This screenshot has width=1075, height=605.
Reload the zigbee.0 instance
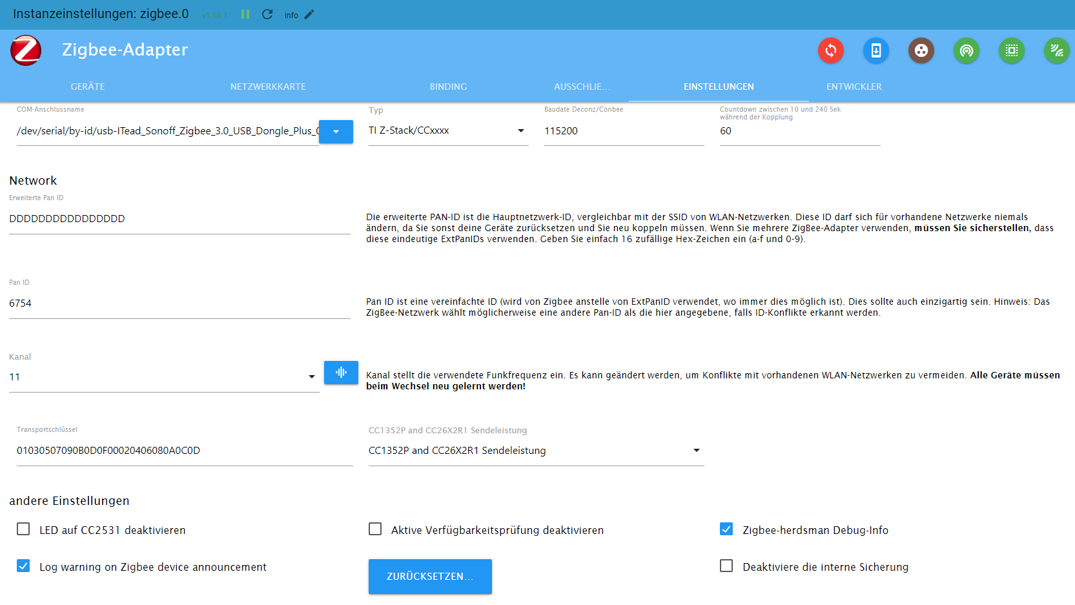(x=267, y=14)
